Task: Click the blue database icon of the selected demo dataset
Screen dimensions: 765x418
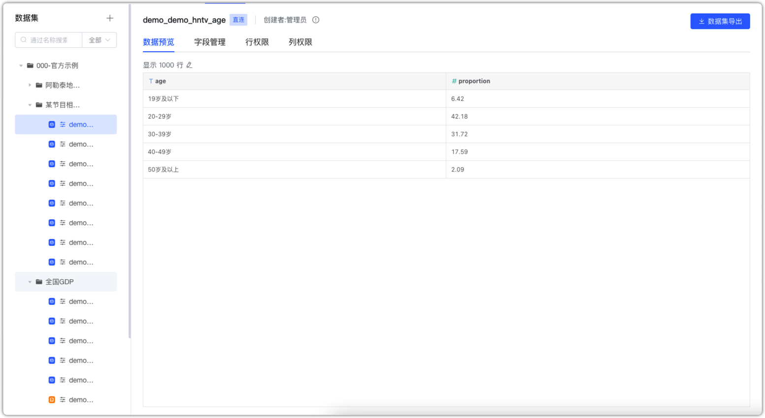Action: pyautogui.click(x=51, y=124)
